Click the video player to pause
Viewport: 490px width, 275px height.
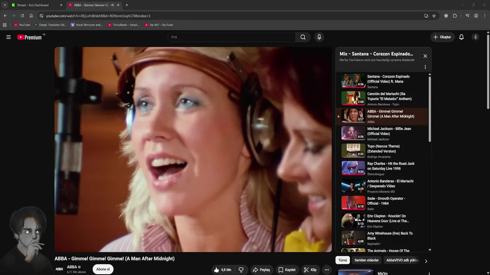[193, 149]
